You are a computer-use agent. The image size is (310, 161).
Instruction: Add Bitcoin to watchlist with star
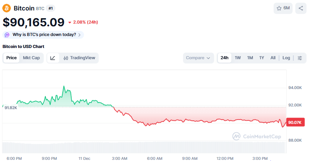pyautogui.click(x=283, y=8)
